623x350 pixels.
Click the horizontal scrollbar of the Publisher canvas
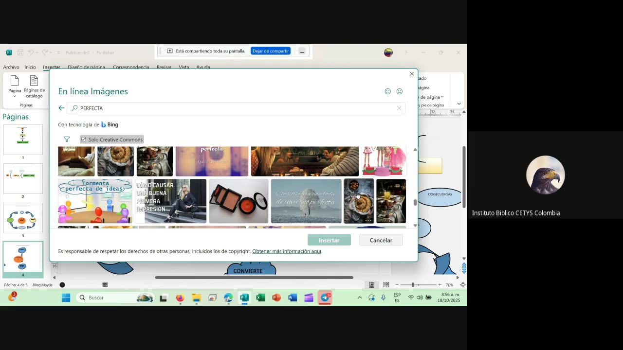point(254,278)
